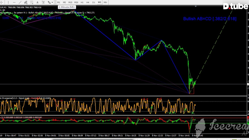249x140 pixels.
Task: Switch chart to H1 timeframe
Action: 82,2
